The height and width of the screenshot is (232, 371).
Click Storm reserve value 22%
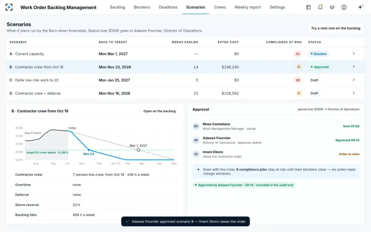[76, 205]
